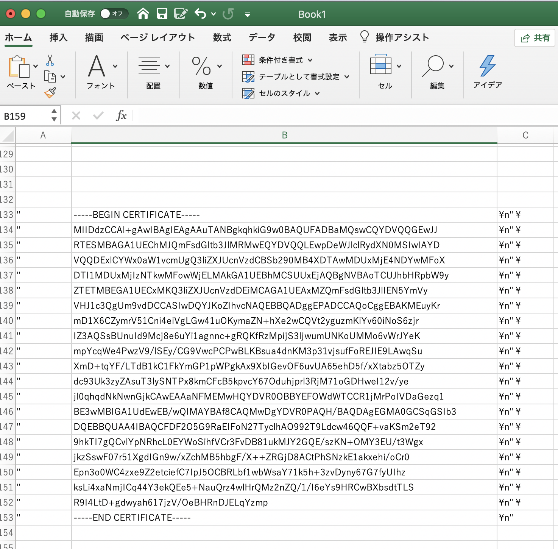
Task: Open the 編集 editing magnifier group
Action: tap(437, 72)
